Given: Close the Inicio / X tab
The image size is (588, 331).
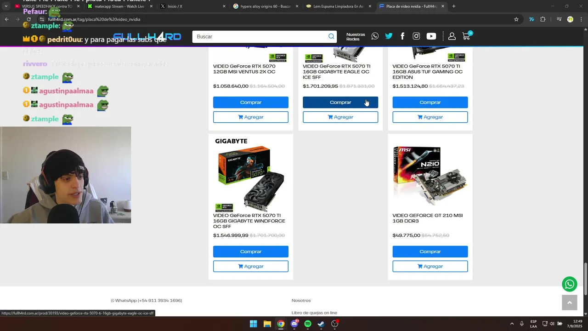Looking at the screenshot, I should 224,6.
